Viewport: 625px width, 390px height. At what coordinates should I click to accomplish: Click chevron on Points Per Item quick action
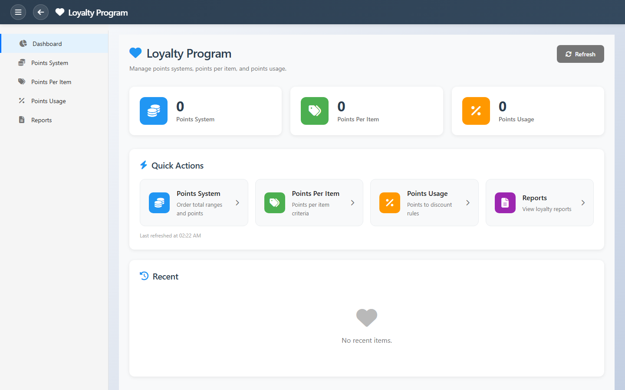(x=352, y=203)
